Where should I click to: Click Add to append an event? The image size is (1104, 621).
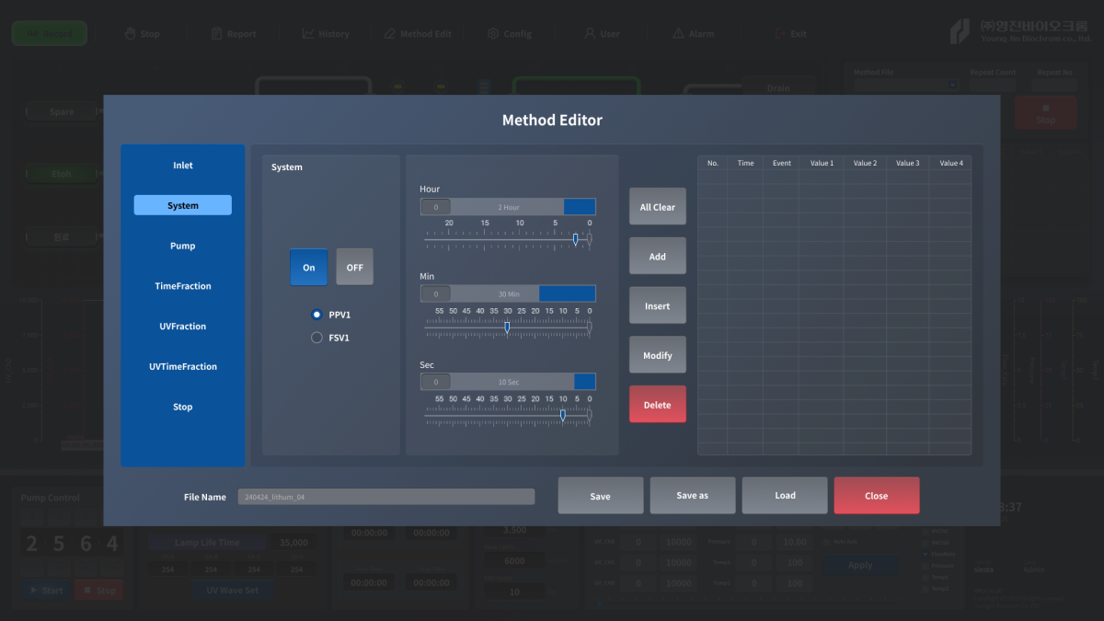(657, 257)
